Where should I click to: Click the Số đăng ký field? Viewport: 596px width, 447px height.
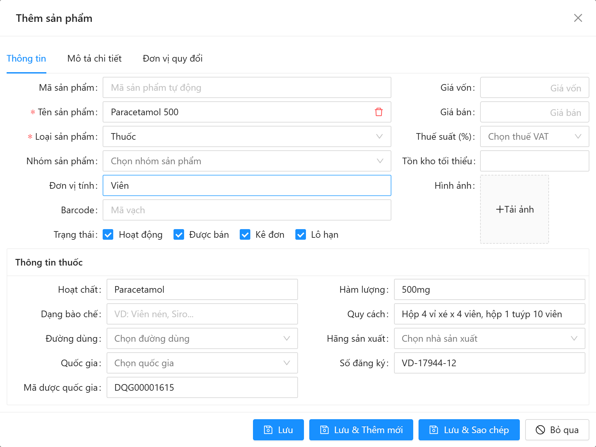click(489, 363)
